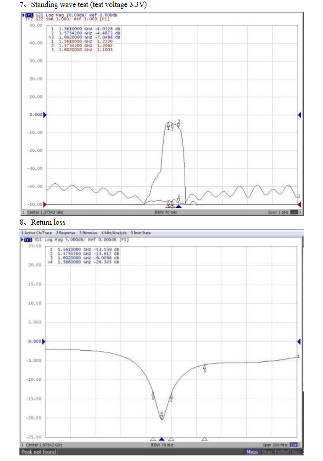Click marker row 1.5610000 GHz -4.0328 dB
Screen dimensions: 323x461
coord(85,29)
